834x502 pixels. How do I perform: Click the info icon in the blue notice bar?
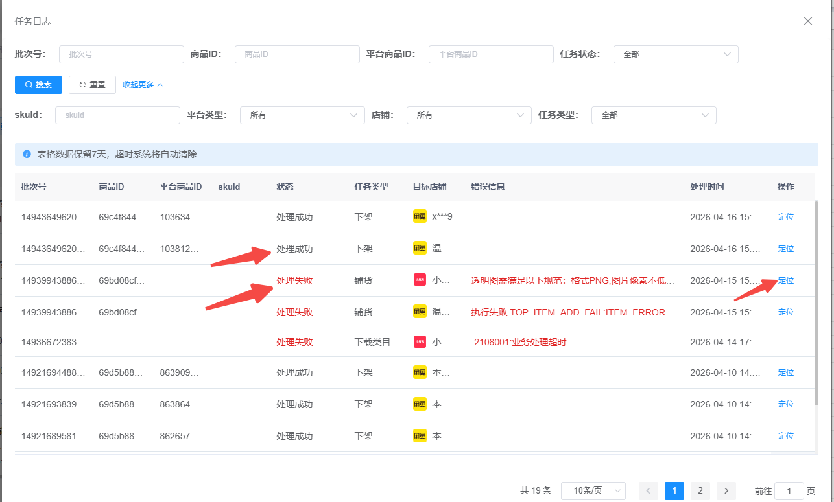(x=27, y=154)
